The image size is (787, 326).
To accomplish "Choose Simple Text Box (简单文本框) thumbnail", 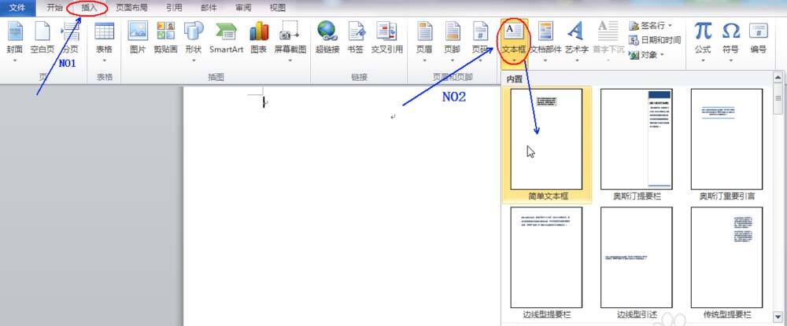I will click(547, 139).
